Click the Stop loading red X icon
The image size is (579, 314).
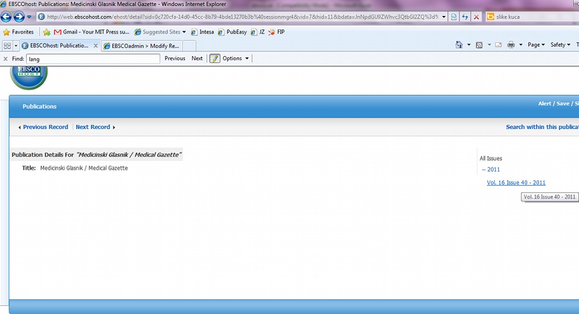point(476,17)
